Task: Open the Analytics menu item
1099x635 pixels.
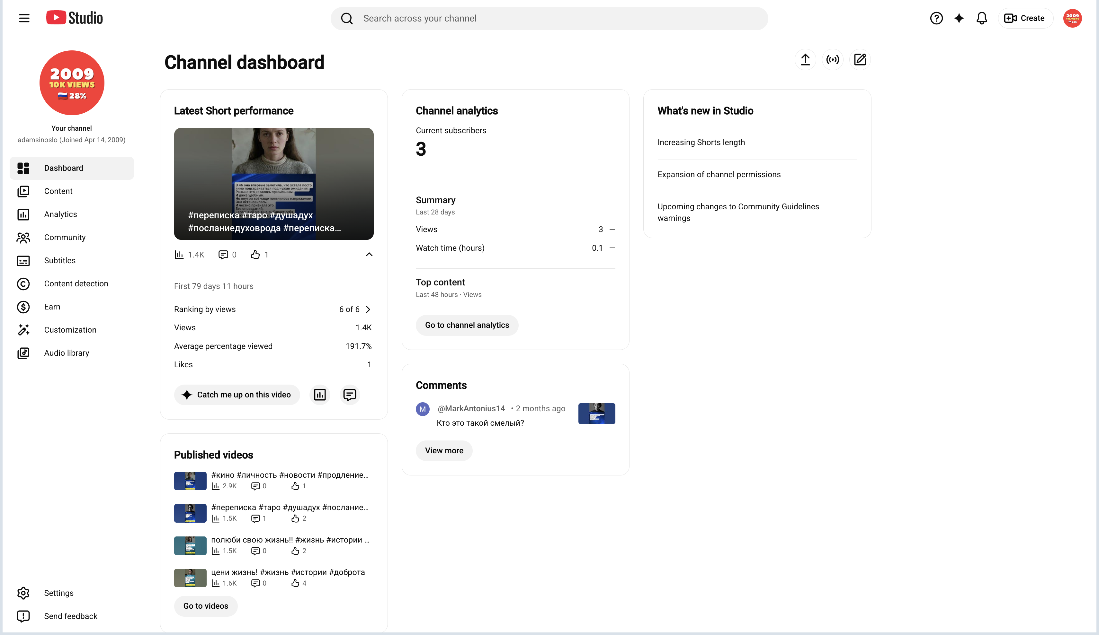Action: [72, 214]
